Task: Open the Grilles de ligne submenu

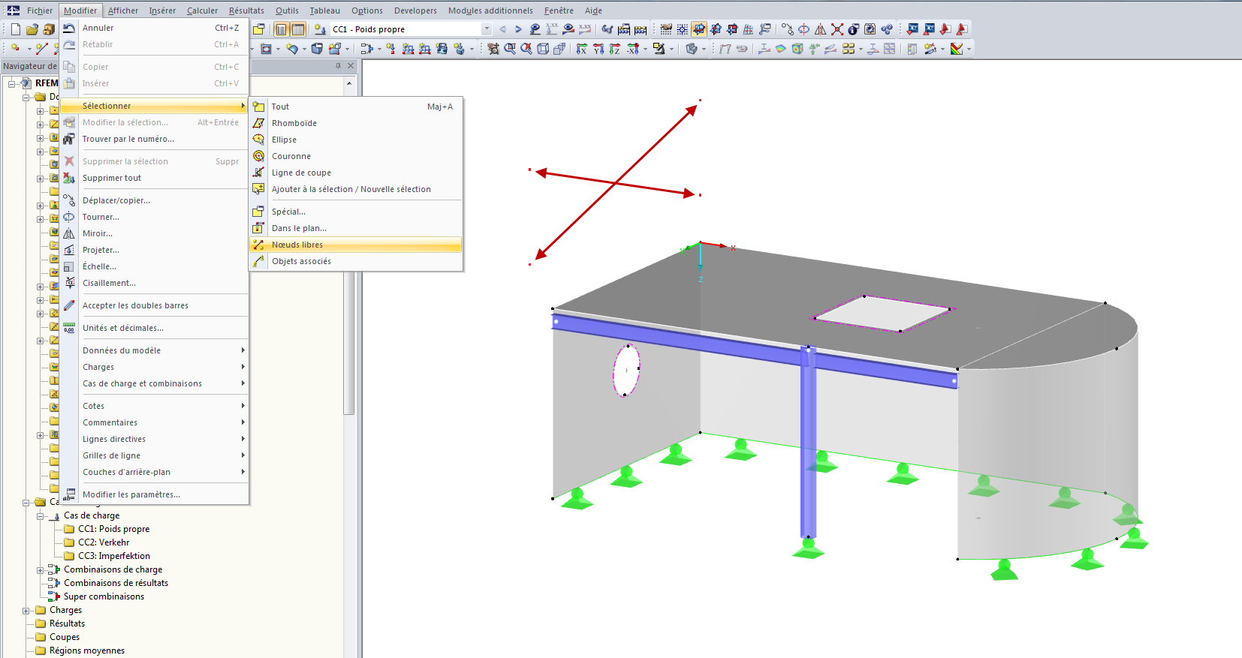Action: (154, 455)
